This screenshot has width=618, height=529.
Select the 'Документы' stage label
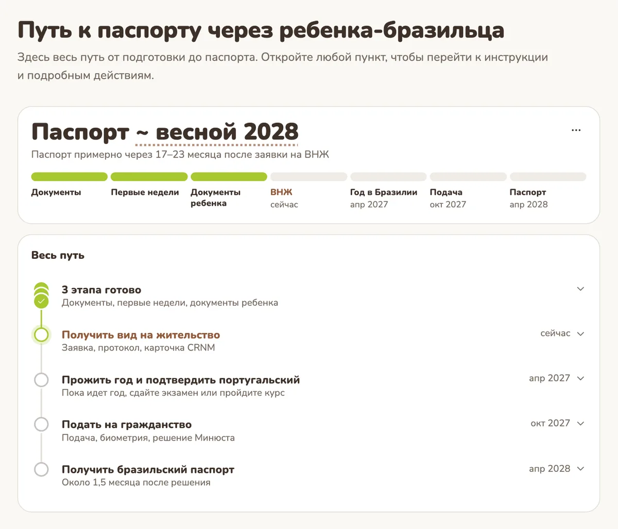coord(56,192)
